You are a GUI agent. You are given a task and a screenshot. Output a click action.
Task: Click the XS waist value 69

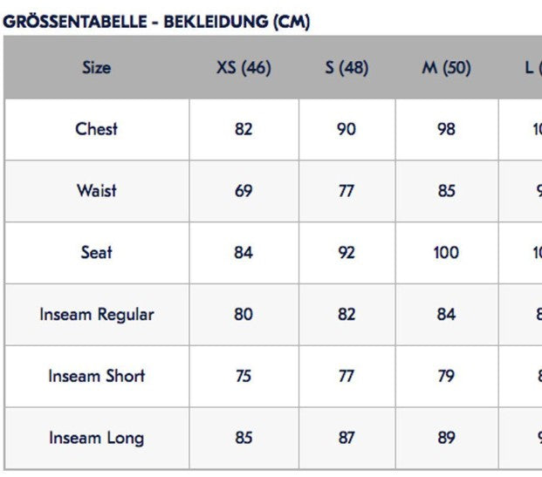coord(244,190)
